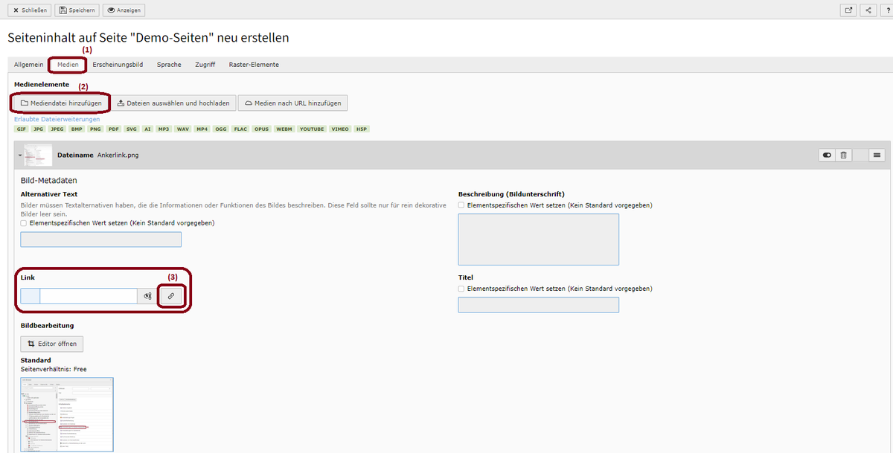Image resolution: width=893 pixels, height=453 pixels.
Task: Click the drag handle of Ankerlink.png
Action: tap(877, 155)
